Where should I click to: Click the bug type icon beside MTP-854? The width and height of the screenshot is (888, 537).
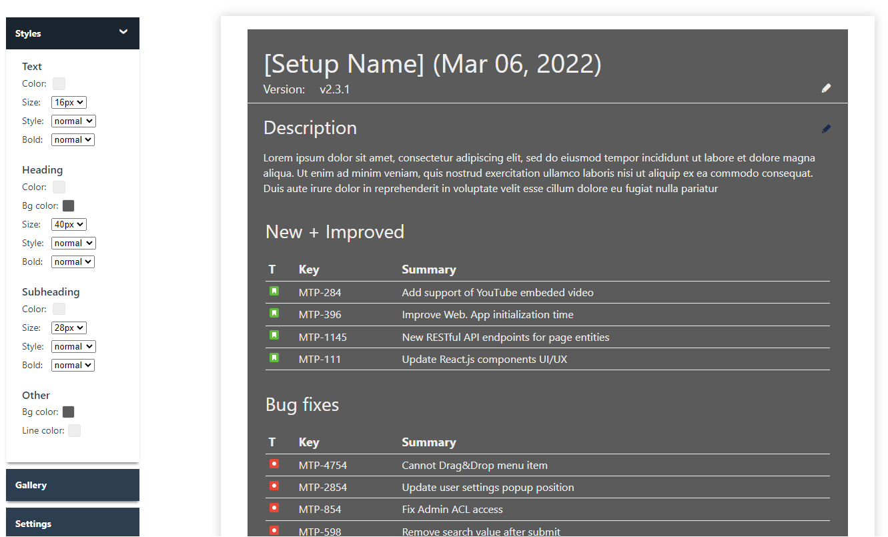click(x=274, y=508)
